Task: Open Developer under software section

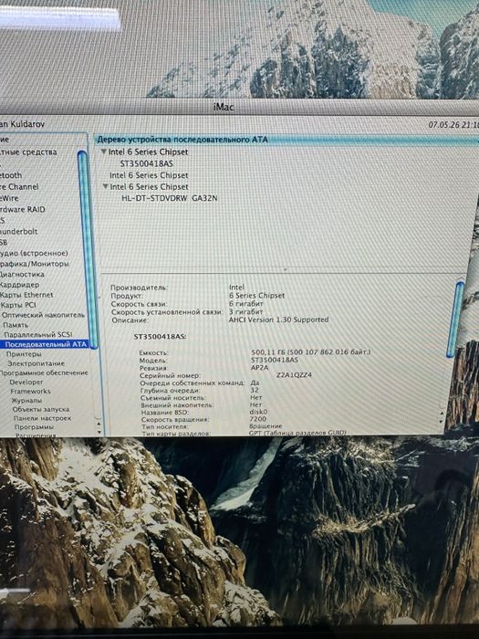Action: click(26, 382)
